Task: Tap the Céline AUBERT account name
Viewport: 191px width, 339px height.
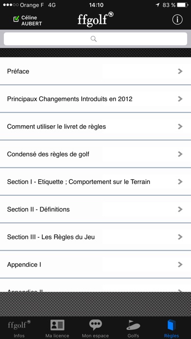Action: (x=32, y=20)
